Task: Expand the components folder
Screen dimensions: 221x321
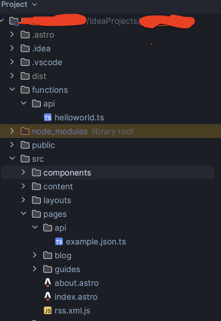Action: [23, 172]
